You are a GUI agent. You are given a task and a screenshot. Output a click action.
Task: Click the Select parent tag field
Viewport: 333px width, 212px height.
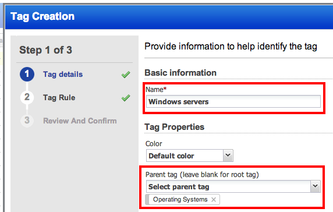click(233, 186)
